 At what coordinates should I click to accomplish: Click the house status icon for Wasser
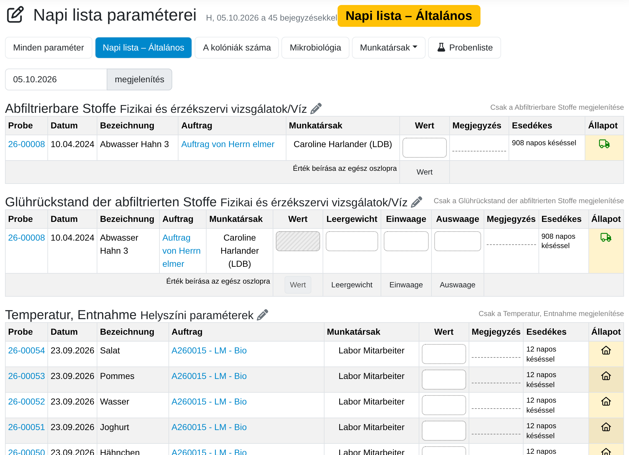pyautogui.click(x=606, y=401)
